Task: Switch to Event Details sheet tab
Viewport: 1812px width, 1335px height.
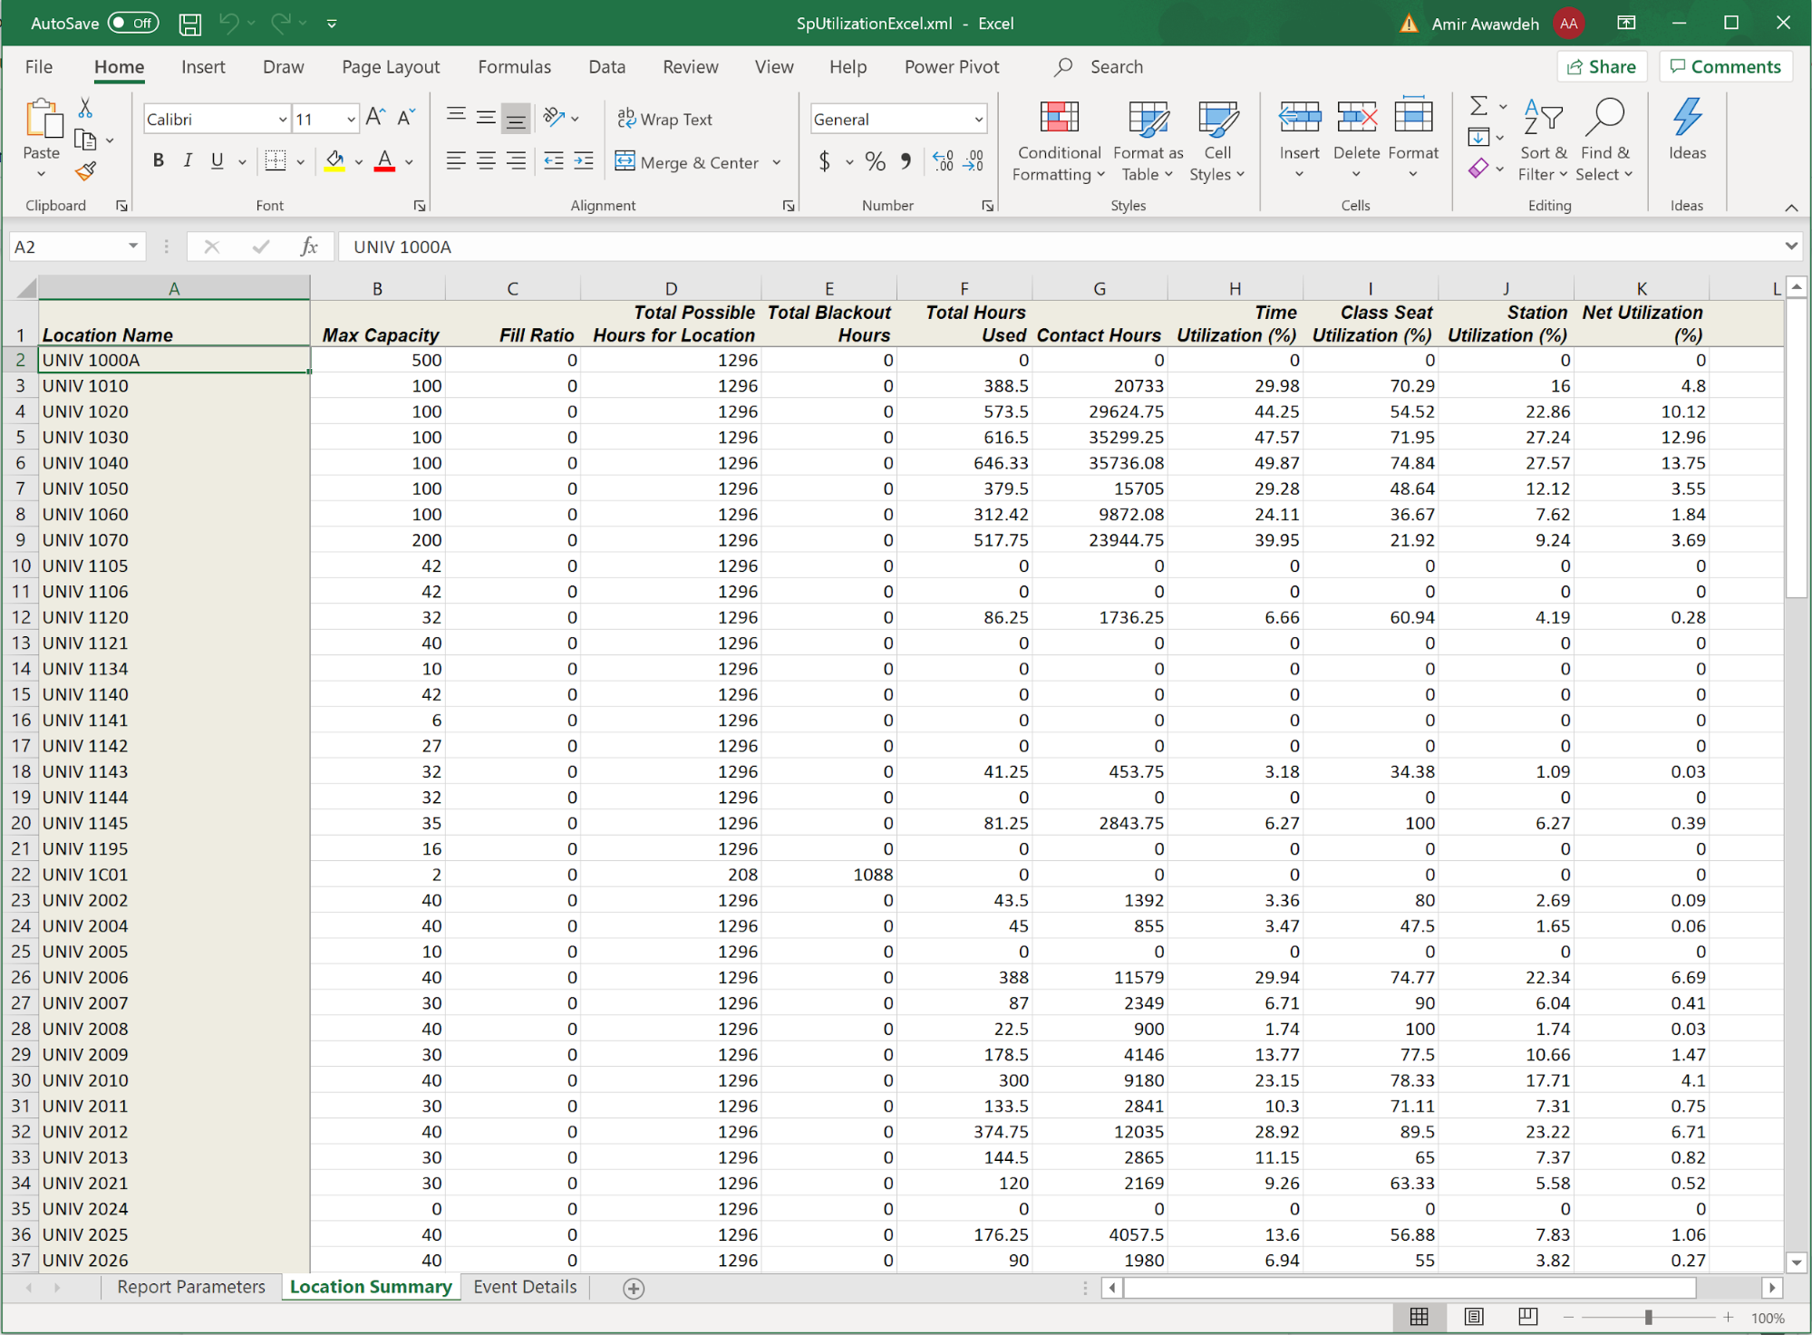Action: click(525, 1287)
